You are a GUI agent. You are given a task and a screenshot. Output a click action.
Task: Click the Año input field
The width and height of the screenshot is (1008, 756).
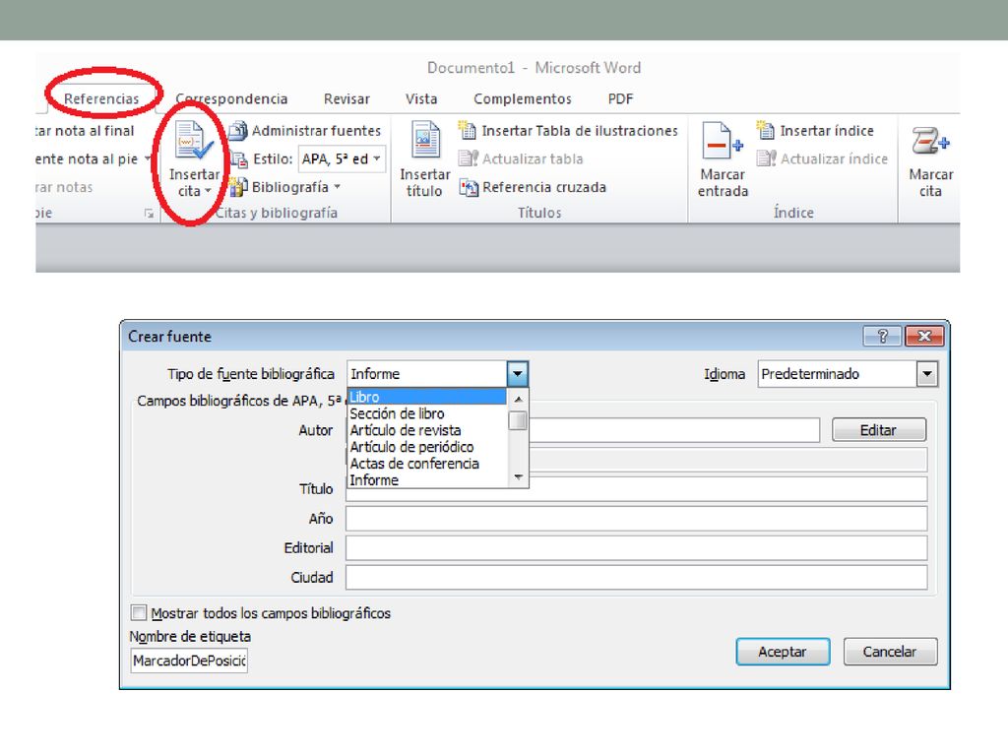pyautogui.click(x=637, y=518)
